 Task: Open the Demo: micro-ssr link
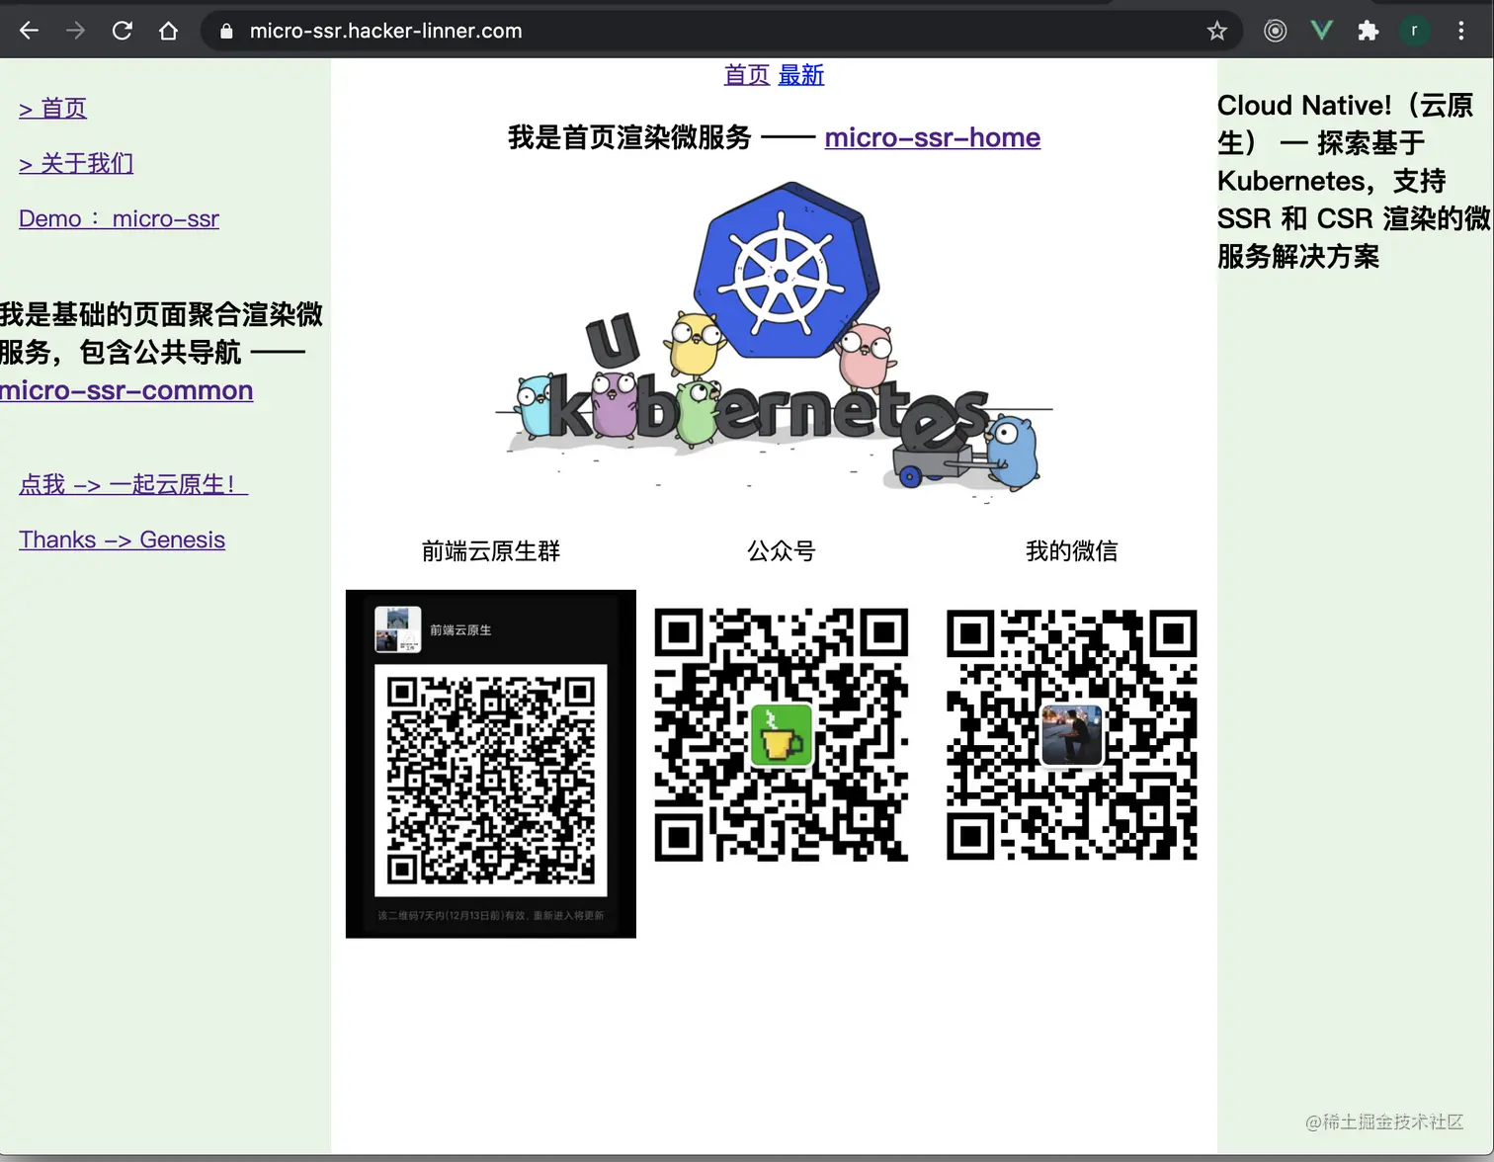click(x=119, y=218)
